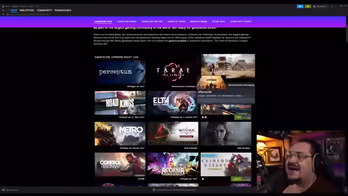Open the Bibliothek menu

click(x=27, y=10)
